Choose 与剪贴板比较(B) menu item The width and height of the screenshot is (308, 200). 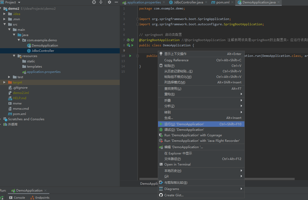(201, 182)
